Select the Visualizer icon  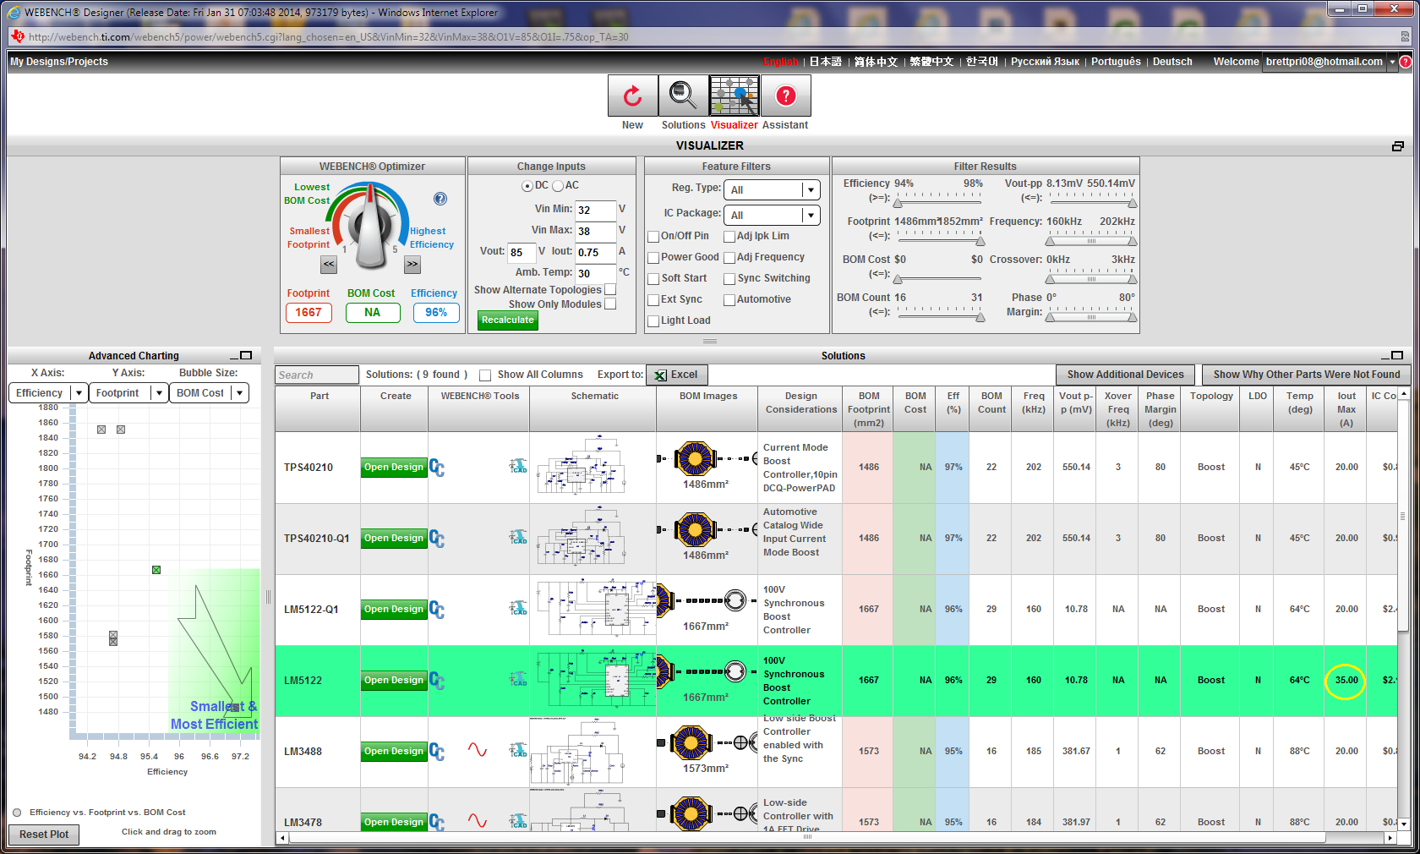point(733,96)
